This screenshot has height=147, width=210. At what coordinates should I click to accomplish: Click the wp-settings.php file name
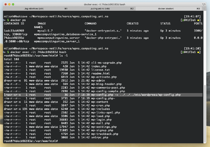coord(104,127)
